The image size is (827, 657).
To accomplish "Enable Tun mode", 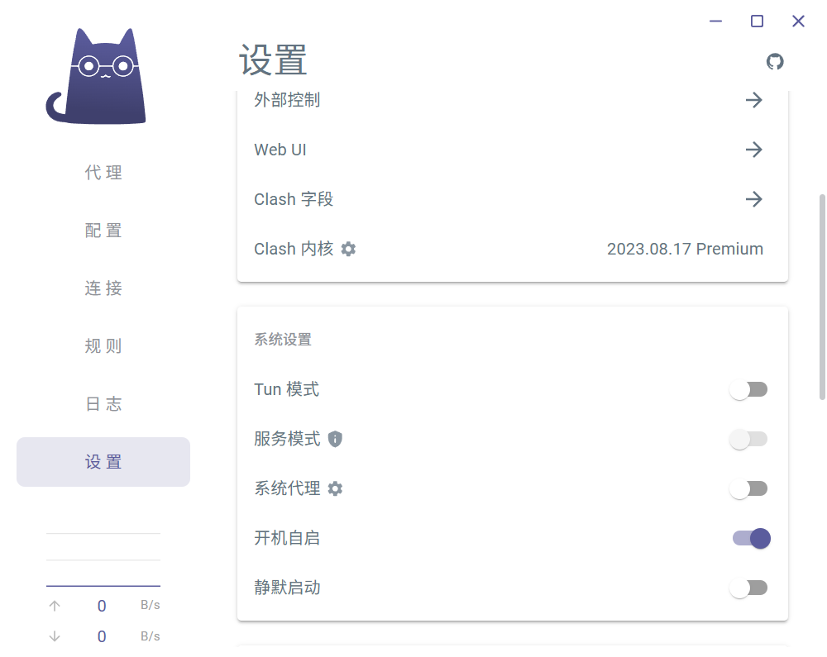I will (748, 389).
